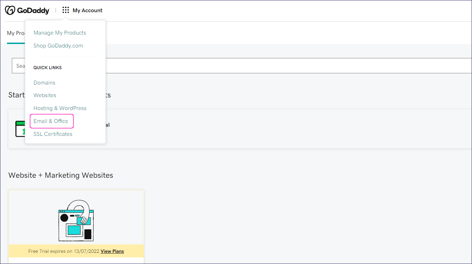Open Hosting & WordPress from quick links

click(x=60, y=108)
